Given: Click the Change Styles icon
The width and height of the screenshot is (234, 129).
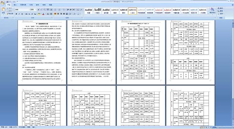Looking at the screenshot, I should 212,11.
